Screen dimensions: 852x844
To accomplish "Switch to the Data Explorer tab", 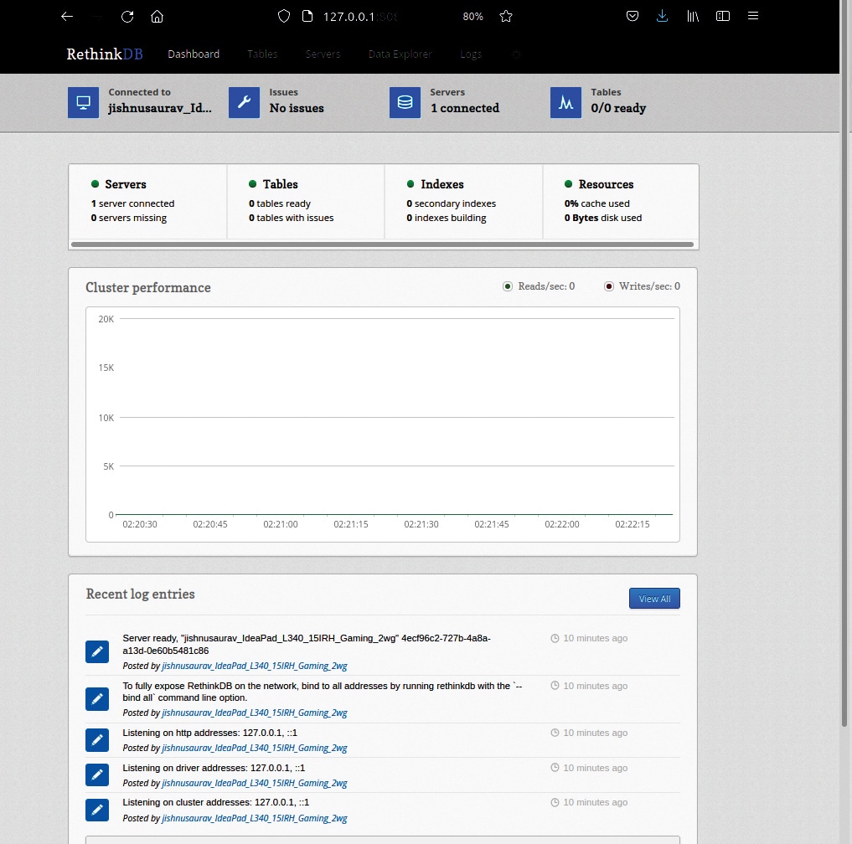I will (400, 54).
